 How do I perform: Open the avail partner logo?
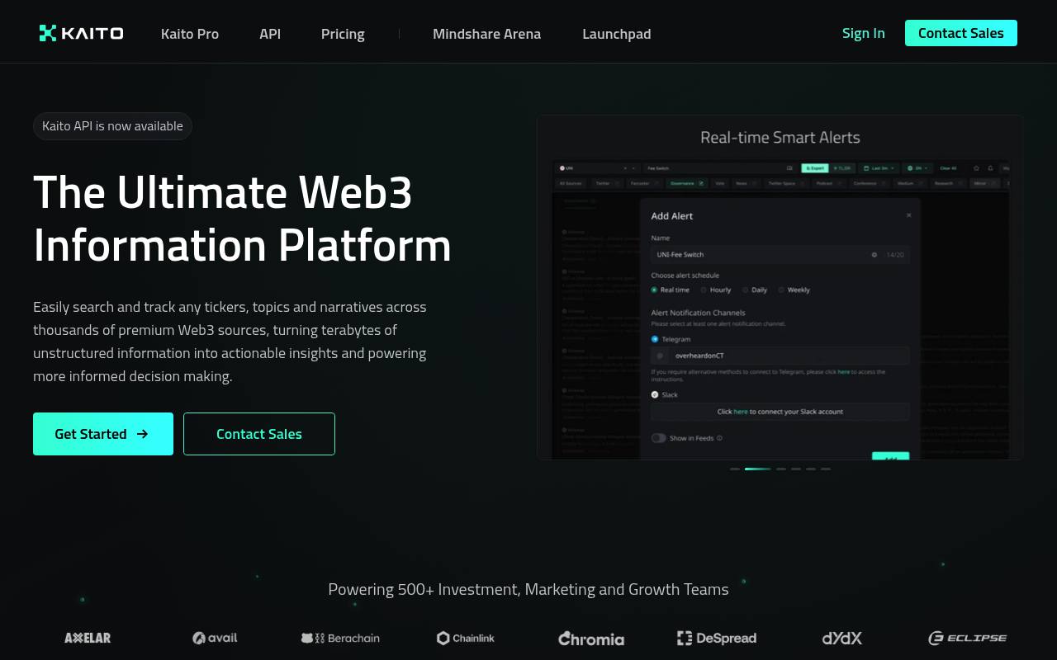point(215,638)
